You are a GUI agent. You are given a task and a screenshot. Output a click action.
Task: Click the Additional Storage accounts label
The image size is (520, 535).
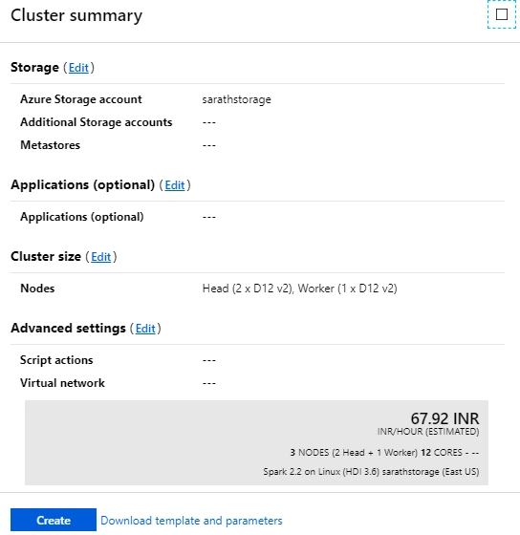[x=97, y=122]
